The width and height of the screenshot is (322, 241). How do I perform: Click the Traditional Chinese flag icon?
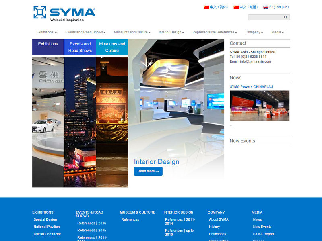pos(236,7)
